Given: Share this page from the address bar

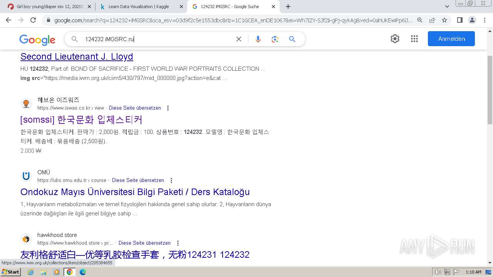Looking at the screenshot, I should 432,20.
